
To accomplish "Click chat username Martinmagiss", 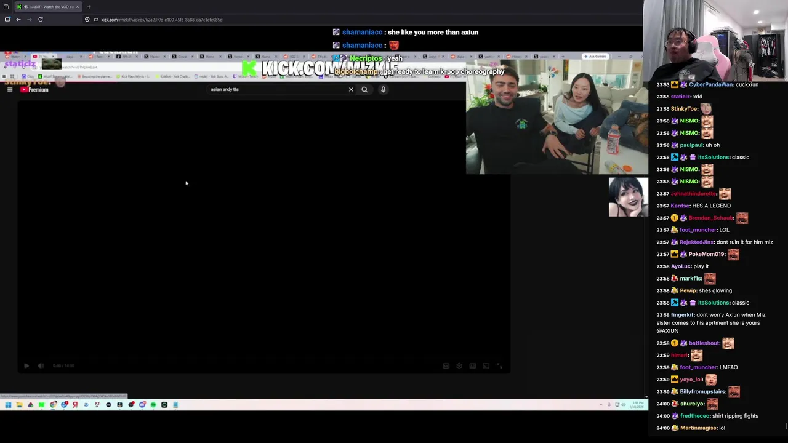I will 698,428.
